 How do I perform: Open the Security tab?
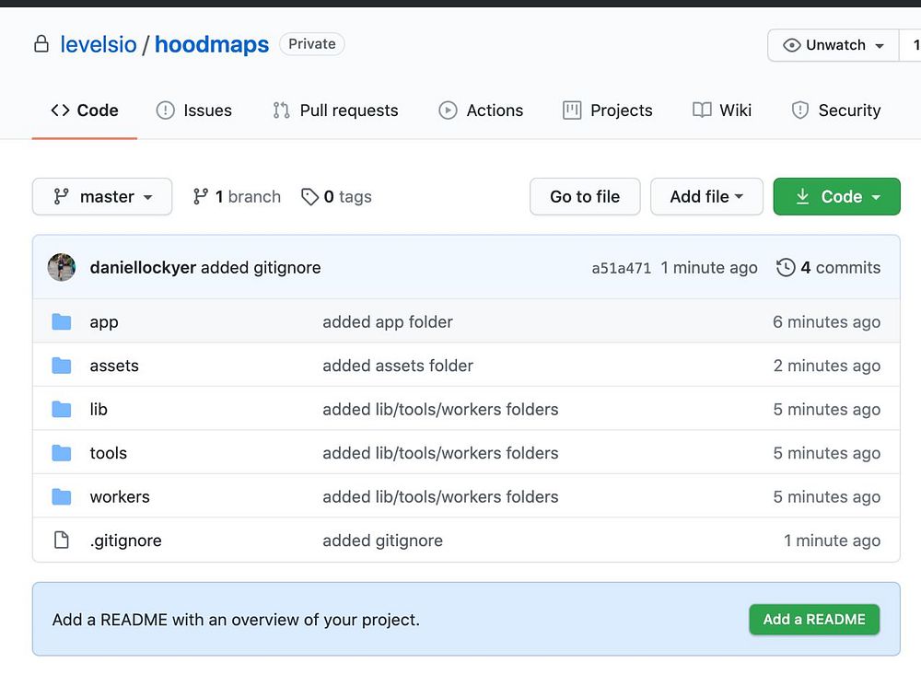tap(836, 110)
